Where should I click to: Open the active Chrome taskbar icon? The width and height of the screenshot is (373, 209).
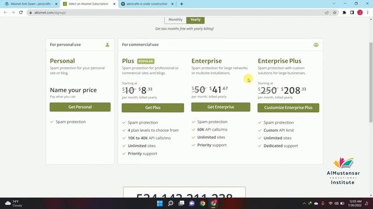pyautogui.click(x=213, y=203)
